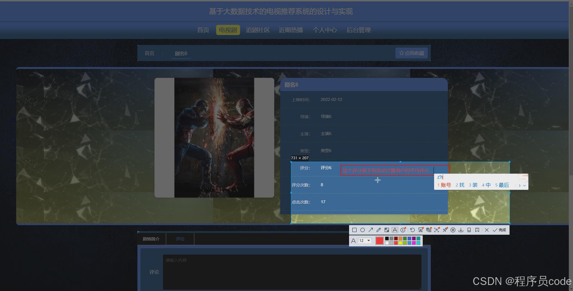This screenshot has width=573, height=291.
Task: Open the font size dropdown showing 12
Action: (x=365, y=241)
